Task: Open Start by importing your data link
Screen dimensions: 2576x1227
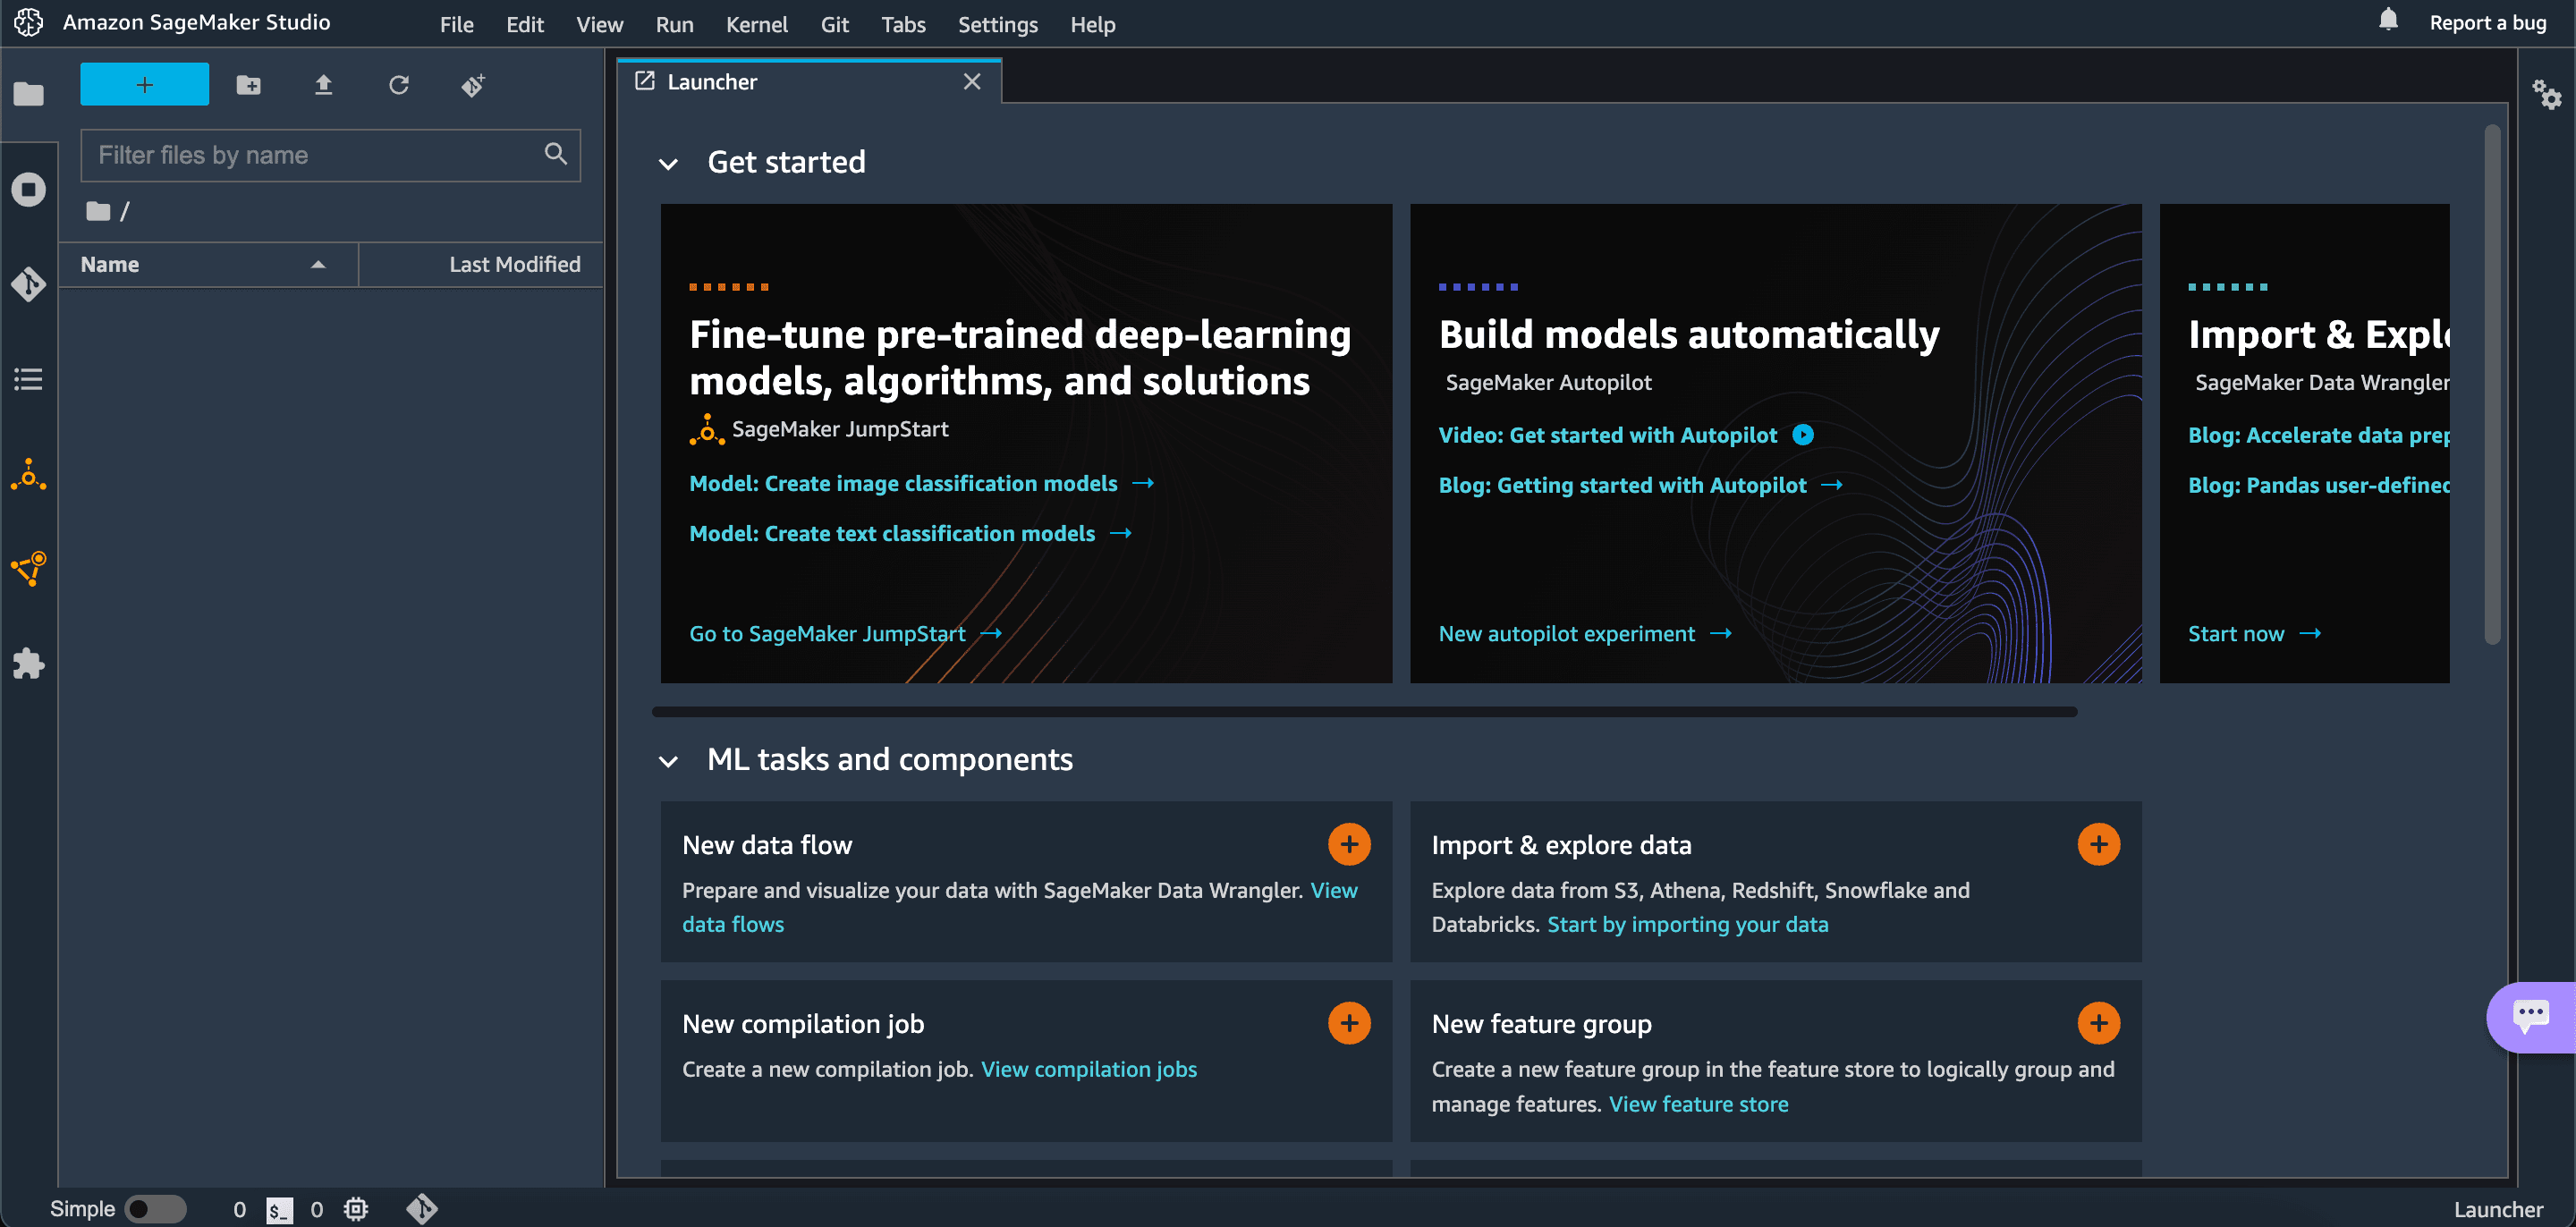Action: (1687, 925)
